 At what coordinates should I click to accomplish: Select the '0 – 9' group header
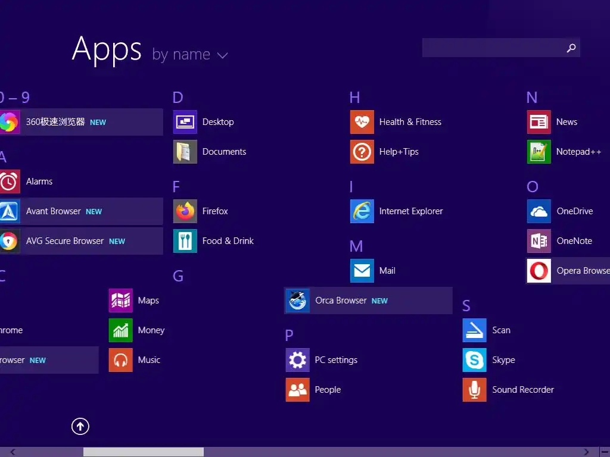(15, 98)
